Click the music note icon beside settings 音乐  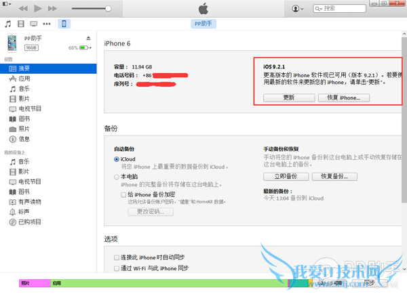pos(13,89)
